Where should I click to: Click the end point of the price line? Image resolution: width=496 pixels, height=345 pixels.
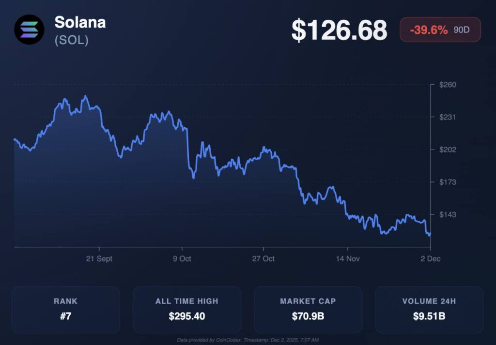[430, 234]
